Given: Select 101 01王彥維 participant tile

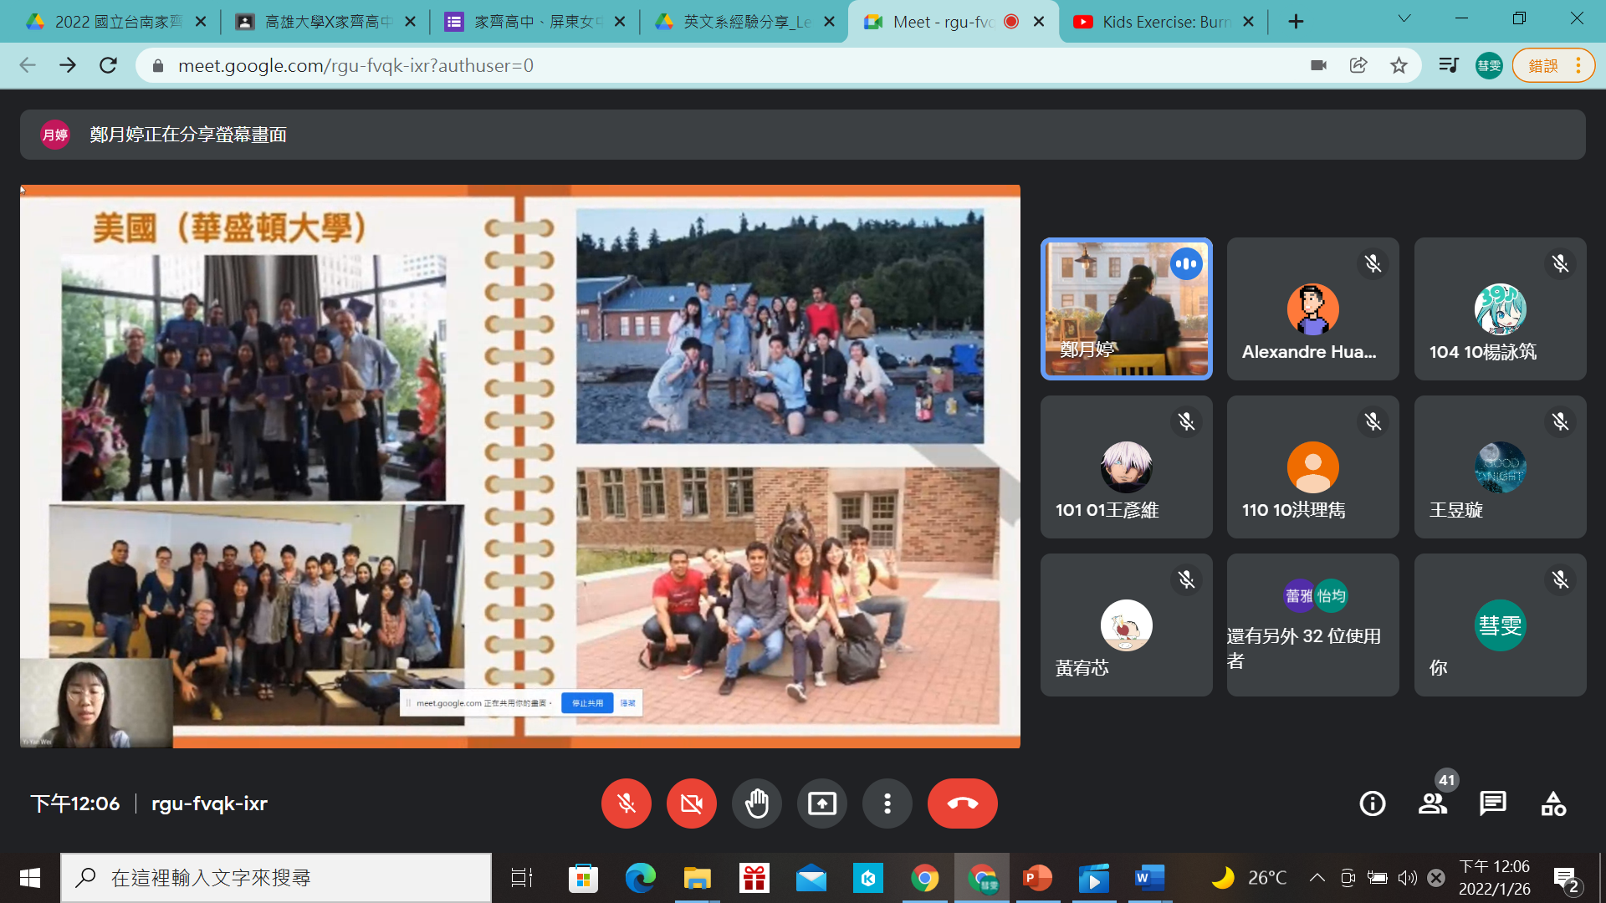Looking at the screenshot, I should (x=1126, y=467).
